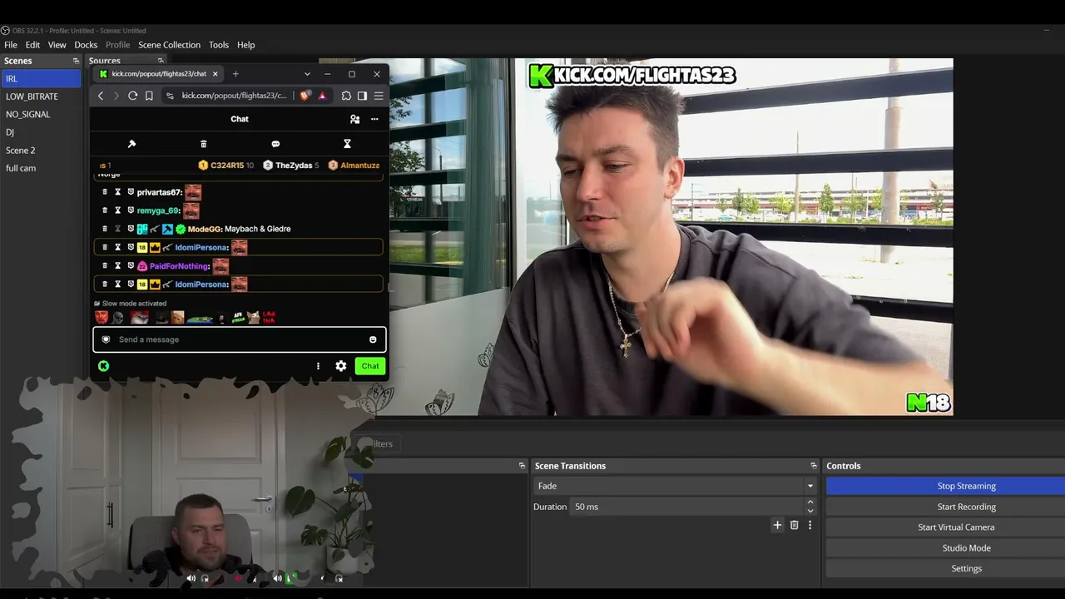The image size is (1065, 599).
Task: Expand the browser tab search dropdown
Action: pos(307,74)
